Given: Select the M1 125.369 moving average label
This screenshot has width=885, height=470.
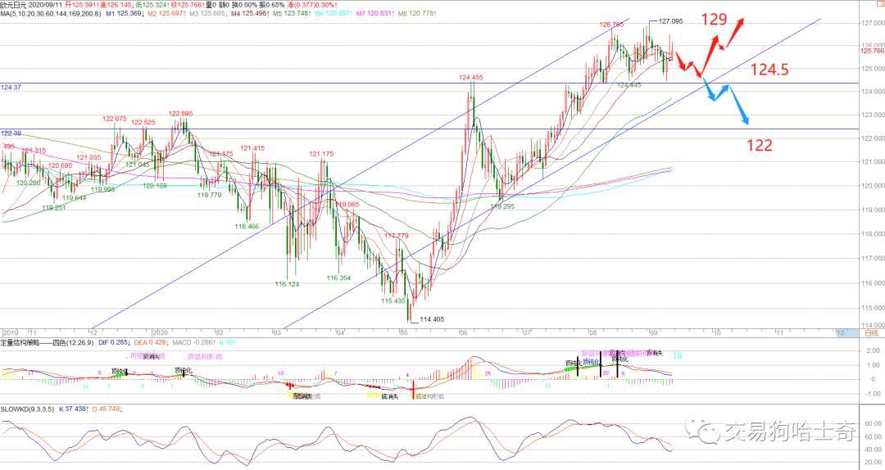Looking at the screenshot, I should (x=125, y=13).
